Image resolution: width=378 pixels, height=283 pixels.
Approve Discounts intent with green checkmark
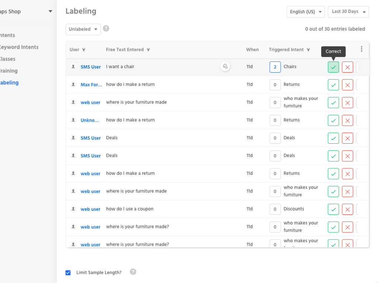[x=333, y=209]
